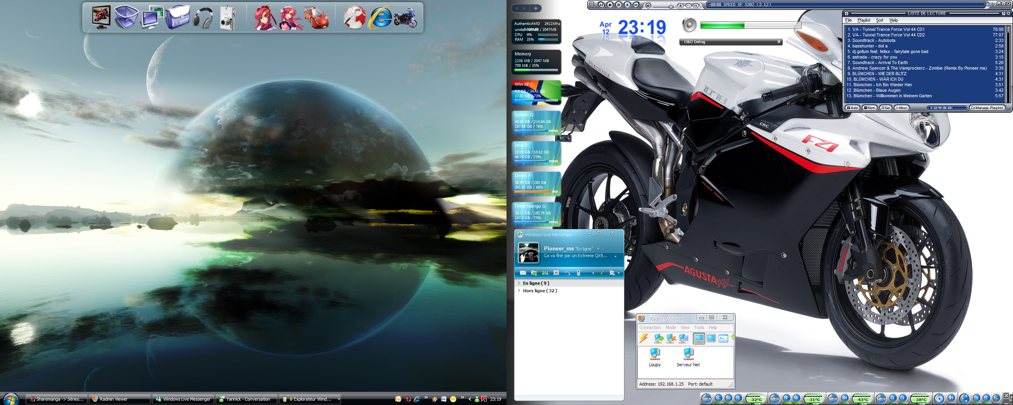This screenshot has width=1013, height=405.
Task: Open Connection menu in Radmin Viewer
Action: 650,327
